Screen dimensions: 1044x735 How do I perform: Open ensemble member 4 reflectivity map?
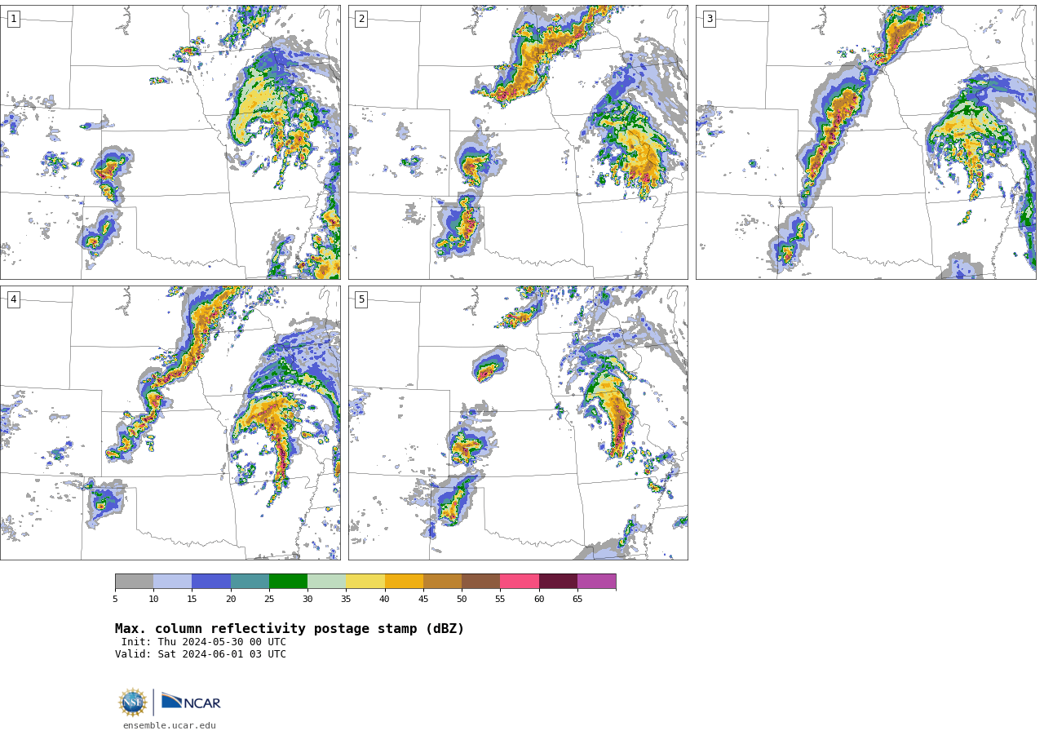tap(170, 423)
